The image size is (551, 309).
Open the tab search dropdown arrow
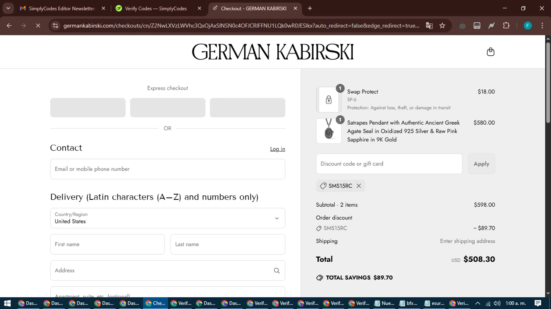tap(8, 8)
